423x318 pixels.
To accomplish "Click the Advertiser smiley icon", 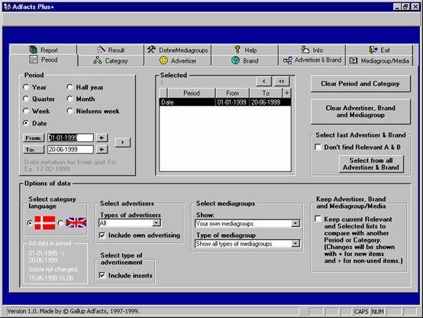I will (x=163, y=60).
